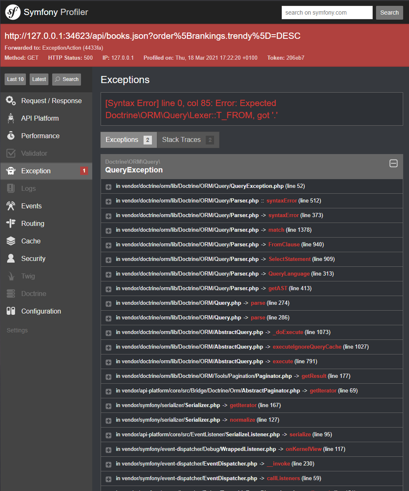Expand WrappedListener.php onKernelView line 117 trace
Viewport: 409px width, 491px height.
point(108,450)
